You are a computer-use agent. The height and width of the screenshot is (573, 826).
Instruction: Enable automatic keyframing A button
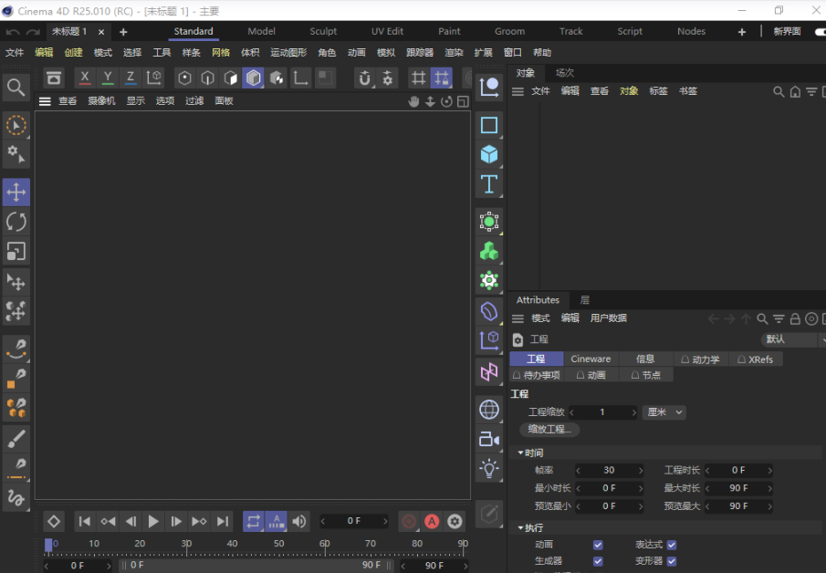[x=432, y=521]
